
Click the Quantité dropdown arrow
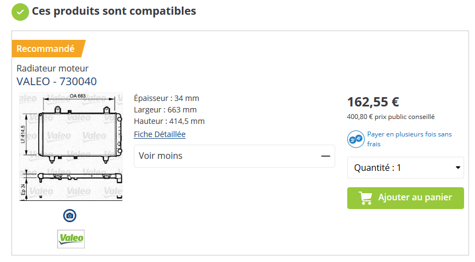(x=458, y=168)
